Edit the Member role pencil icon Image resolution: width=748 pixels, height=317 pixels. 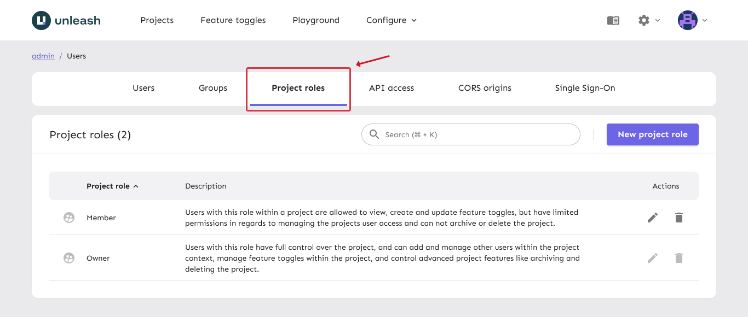pyautogui.click(x=653, y=218)
